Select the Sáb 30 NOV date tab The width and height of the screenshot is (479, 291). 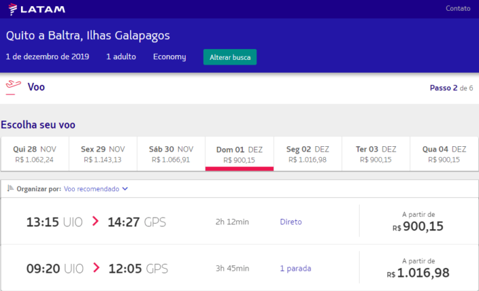(x=171, y=154)
